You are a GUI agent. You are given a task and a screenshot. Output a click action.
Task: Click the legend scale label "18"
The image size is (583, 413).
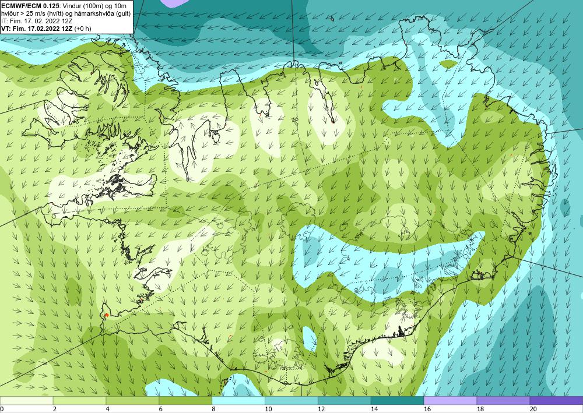[480, 410]
